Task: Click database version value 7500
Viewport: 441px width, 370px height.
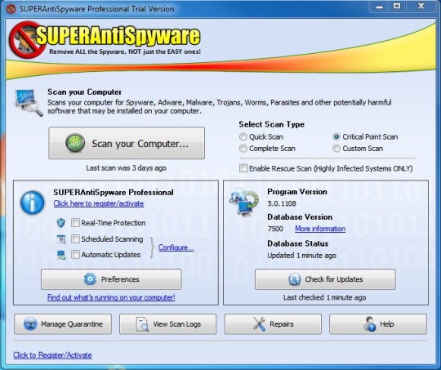Action: (x=275, y=229)
